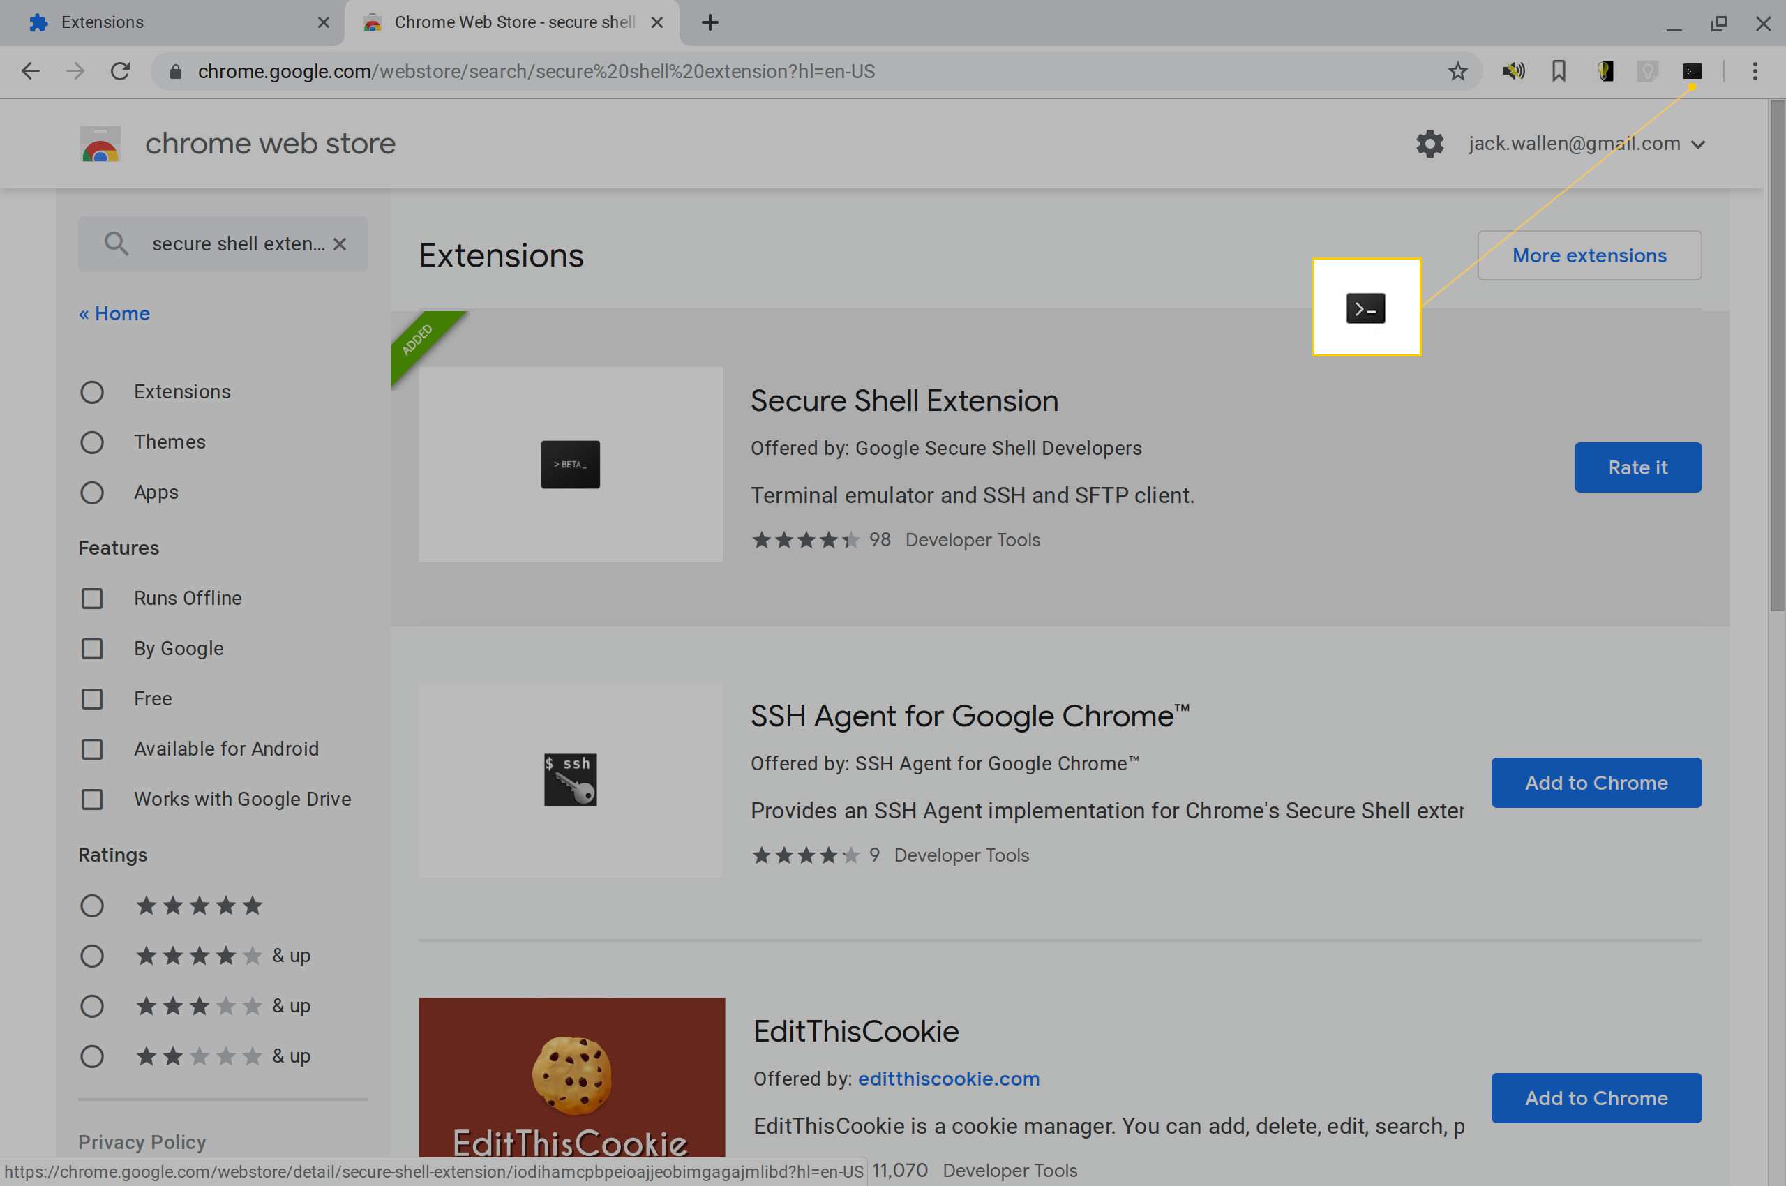Click SSH Agent star rating
The height and width of the screenshot is (1186, 1786).
[x=806, y=855]
